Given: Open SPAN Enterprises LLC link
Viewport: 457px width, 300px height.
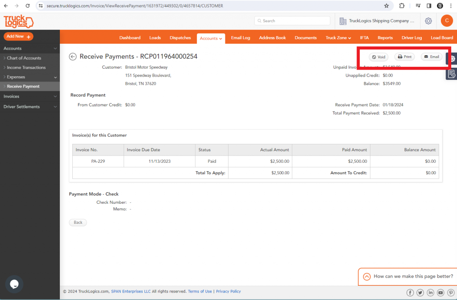Looking at the screenshot, I should point(131,291).
